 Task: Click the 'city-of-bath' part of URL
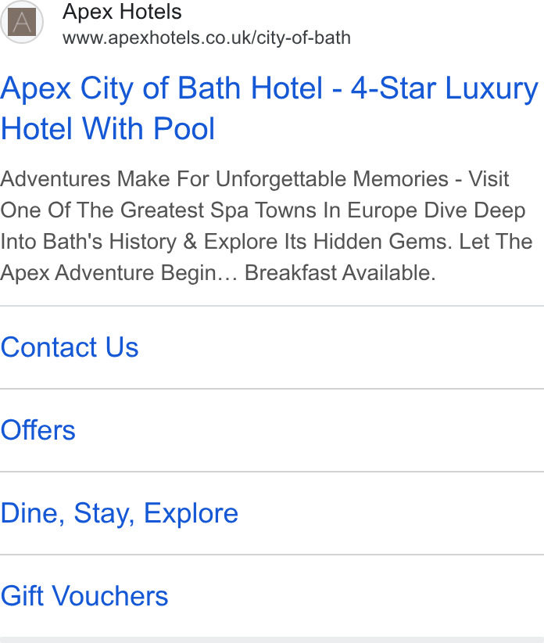(304, 38)
